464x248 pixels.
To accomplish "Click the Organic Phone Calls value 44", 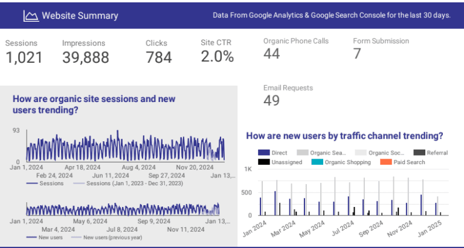I will 272,54.
